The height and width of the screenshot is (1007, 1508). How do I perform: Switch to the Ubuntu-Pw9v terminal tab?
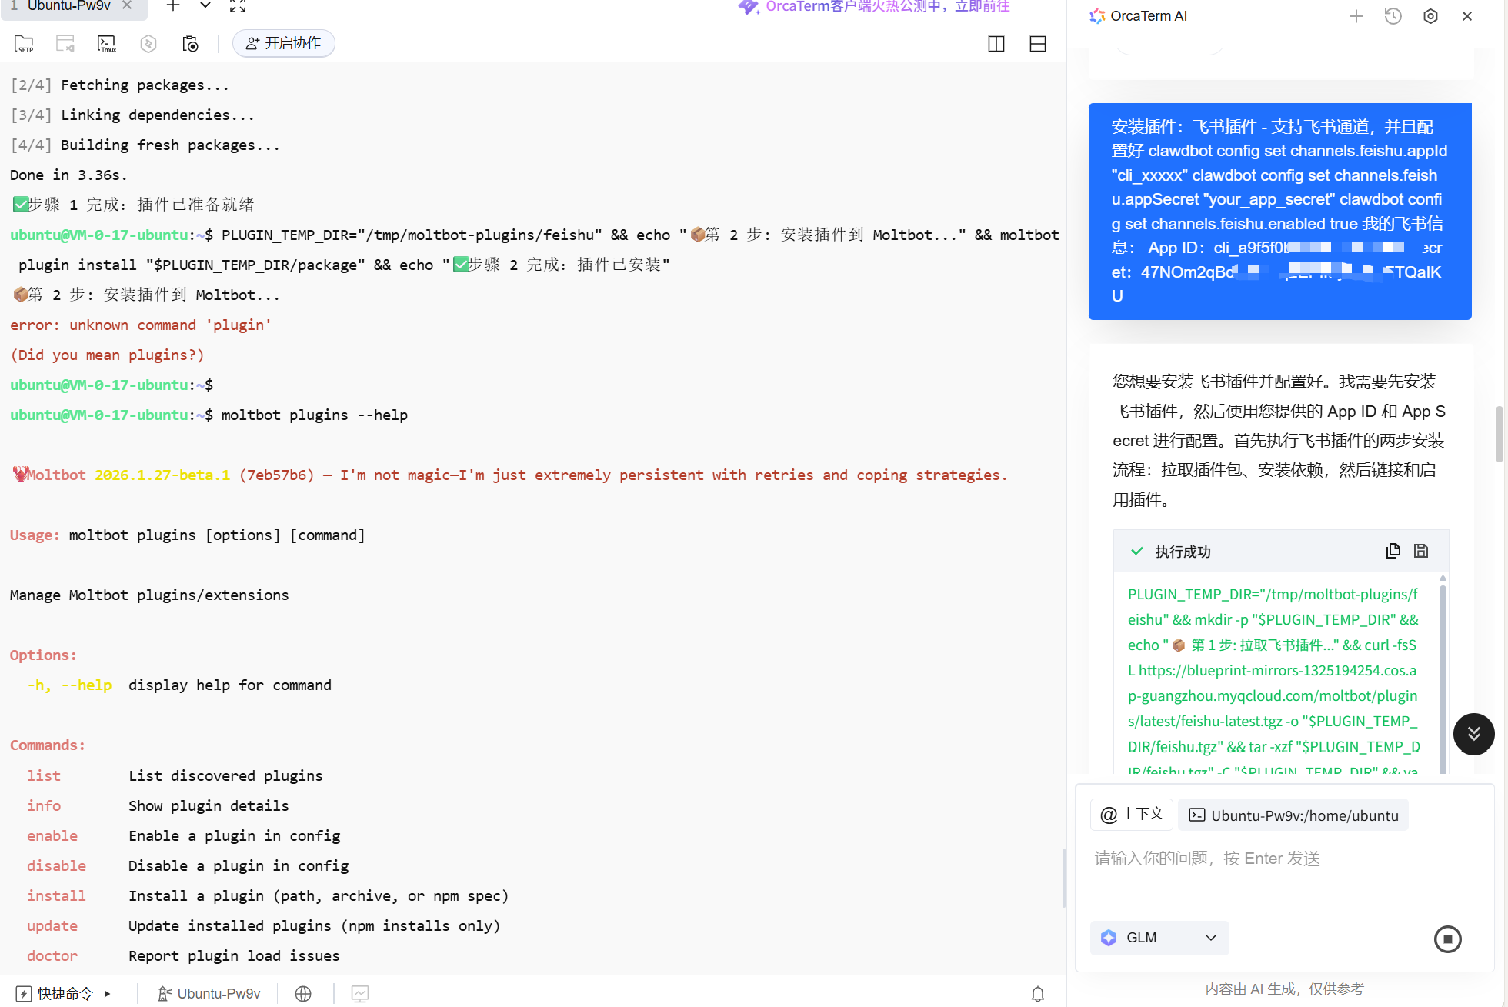(69, 6)
